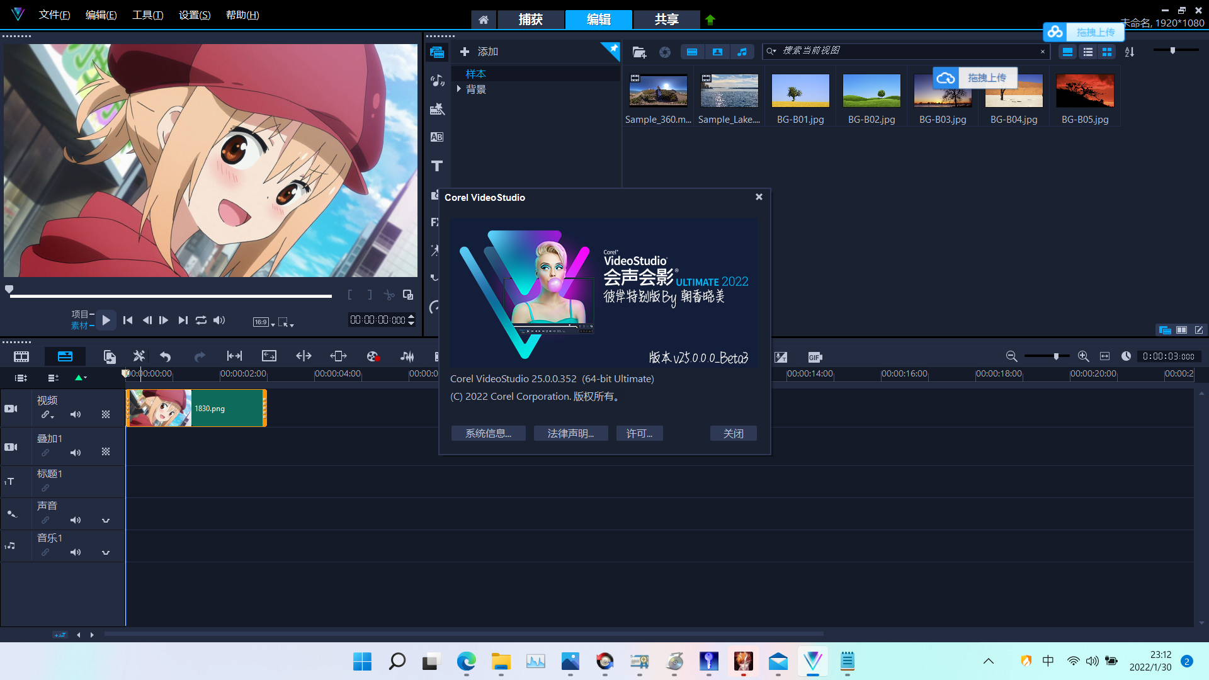This screenshot has width=1209, height=680.
Task: Select the BG-B05.jpg thumbnail
Action: [1084, 91]
